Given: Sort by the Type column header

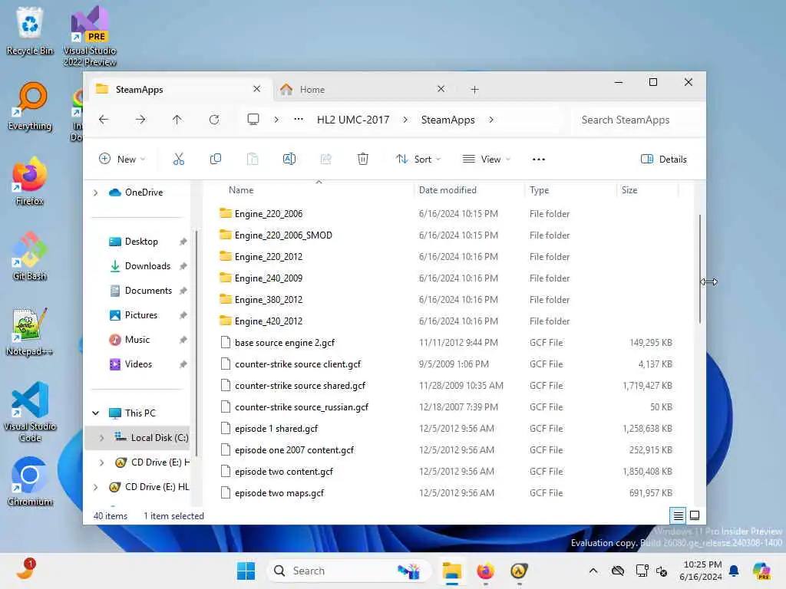Looking at the screenshot, I should click(x=540, y=190).
